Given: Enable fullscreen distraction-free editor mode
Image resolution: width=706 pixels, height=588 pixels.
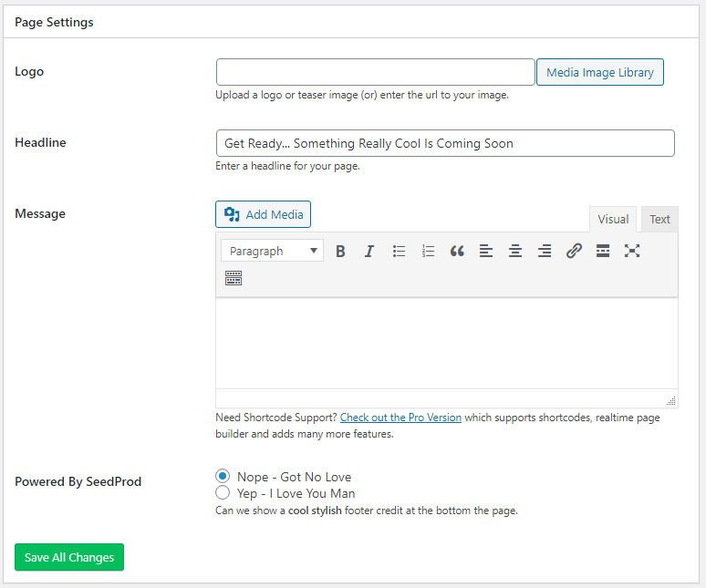Looking at the screenshot, I should pos(632,251).
